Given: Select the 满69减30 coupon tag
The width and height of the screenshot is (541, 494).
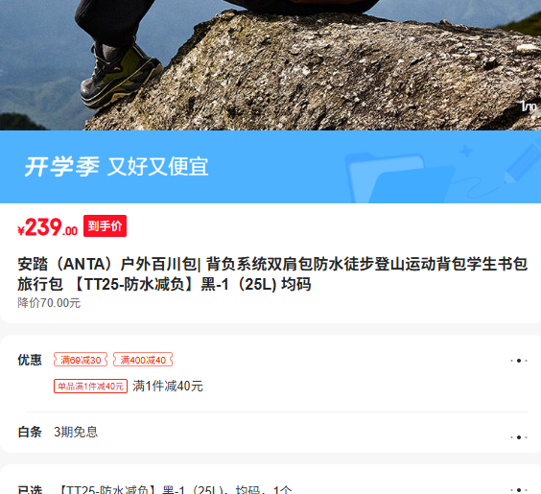Looking at the screenshot, I should coord(81,360).
